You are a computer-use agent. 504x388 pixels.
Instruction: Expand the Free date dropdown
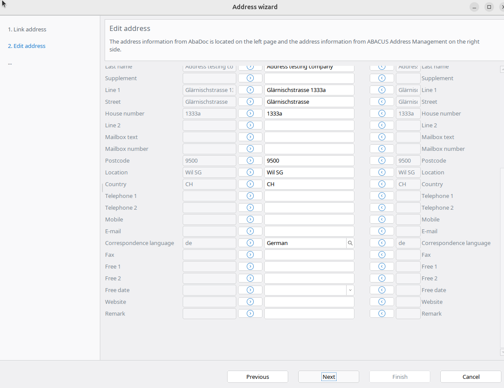(350, 290)
